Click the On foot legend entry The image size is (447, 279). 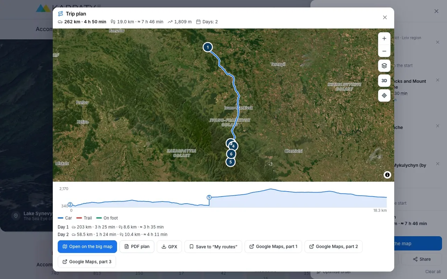(107, 218)
